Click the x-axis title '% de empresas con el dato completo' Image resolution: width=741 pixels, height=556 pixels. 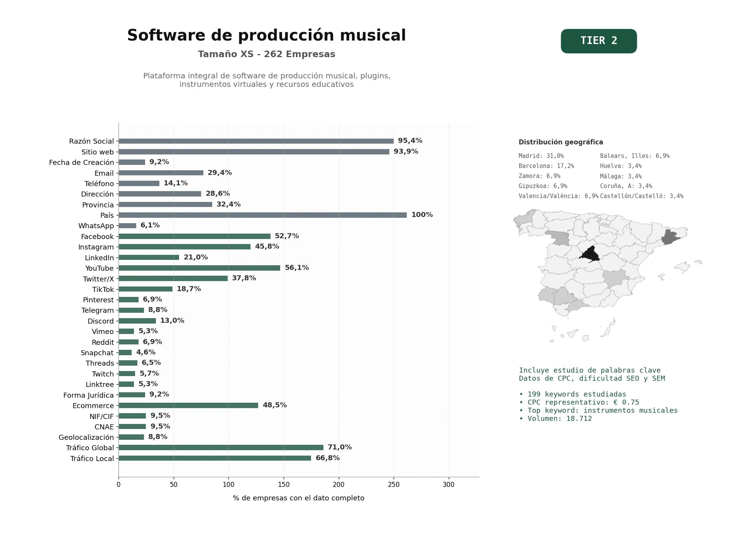(298, 498)
